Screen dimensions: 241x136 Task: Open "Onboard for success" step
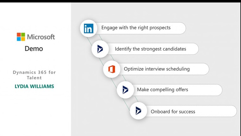(x=173, y=112)
